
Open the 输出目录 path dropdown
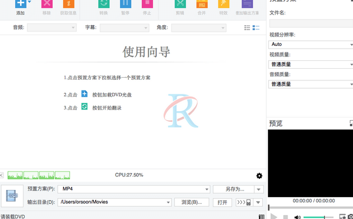pos(115,202)
